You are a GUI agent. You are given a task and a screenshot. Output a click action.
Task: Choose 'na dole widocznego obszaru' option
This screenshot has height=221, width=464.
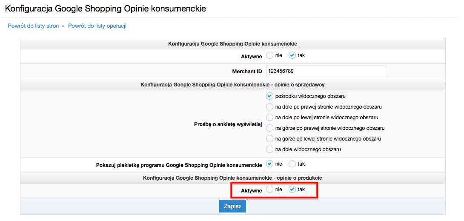click(269, 149)
